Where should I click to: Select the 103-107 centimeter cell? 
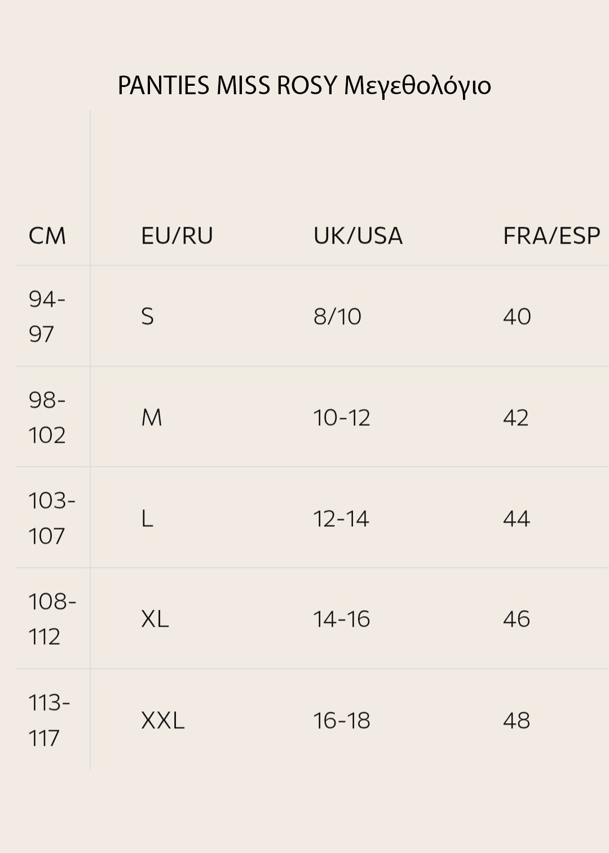(x=51, y=518)
